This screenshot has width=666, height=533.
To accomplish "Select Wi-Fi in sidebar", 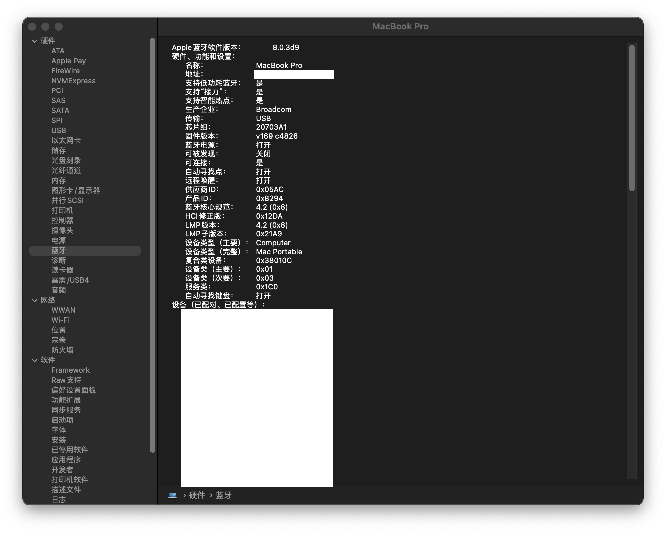I will point(61,320).
